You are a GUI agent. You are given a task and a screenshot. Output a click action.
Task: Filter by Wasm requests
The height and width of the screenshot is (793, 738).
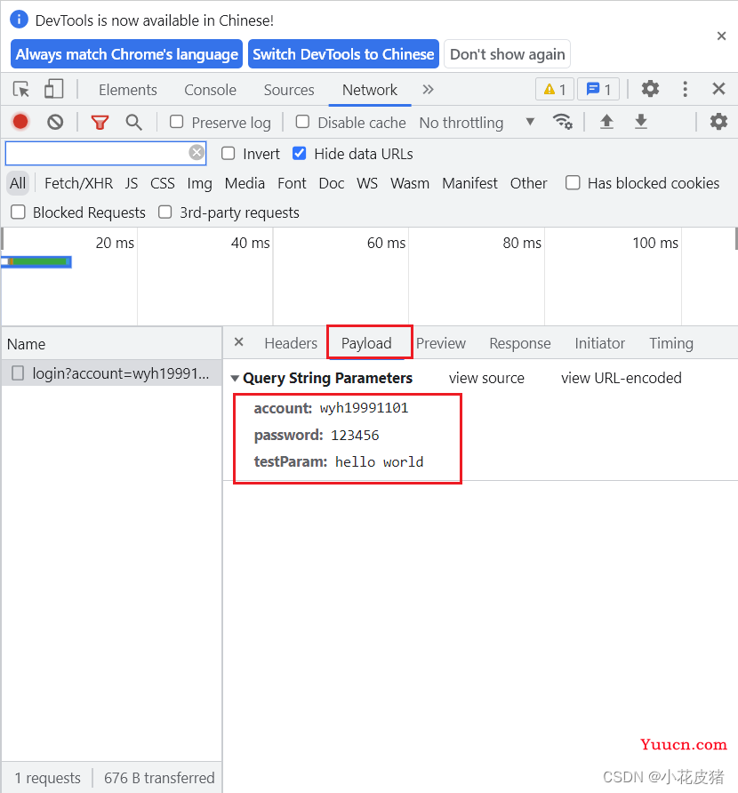click(x=410, y=183)
